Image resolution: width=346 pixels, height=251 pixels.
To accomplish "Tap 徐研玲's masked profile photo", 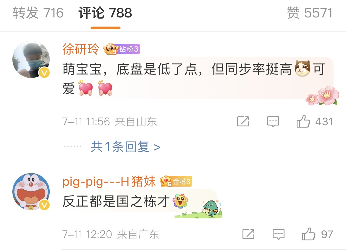I will click(x=31, y=59).
